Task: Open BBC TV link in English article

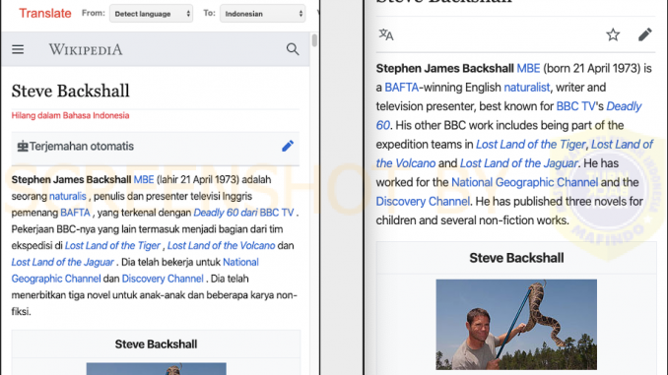Action: (575, 106)
